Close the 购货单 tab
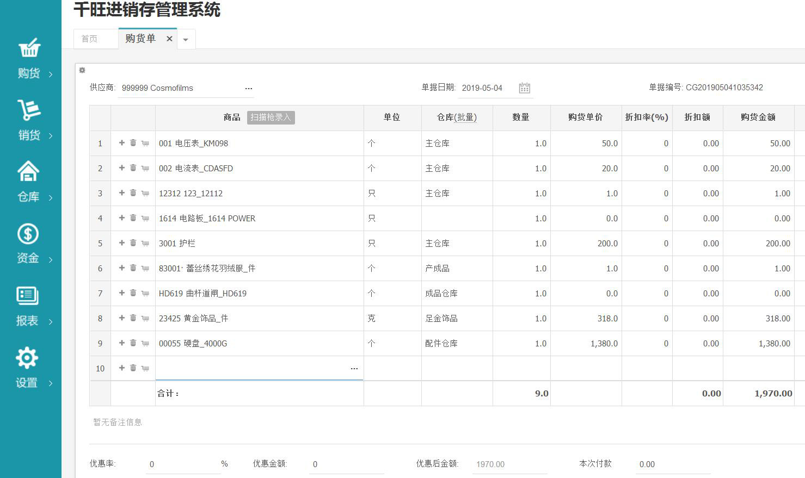 point(169,39)
